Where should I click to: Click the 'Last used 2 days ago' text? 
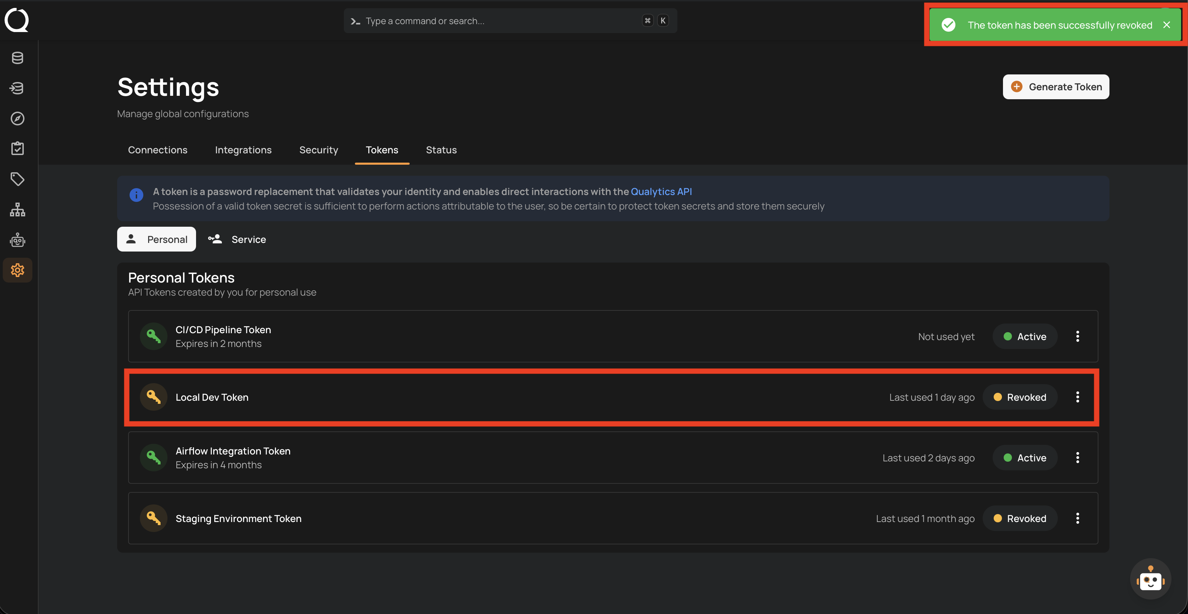pyautogui.click(x=928, y=458)
